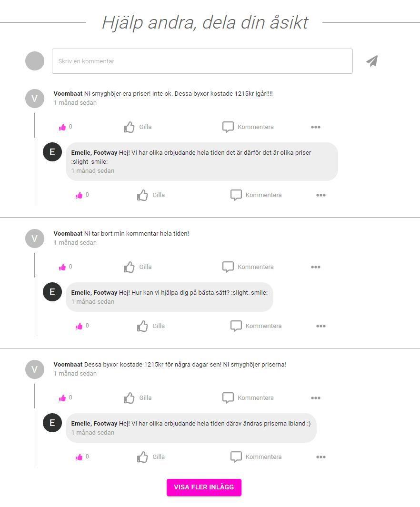Click pink thumbs-up count on first comment
Screen dimensions: 420x507
pyautogui.click(x=62, y=127)
